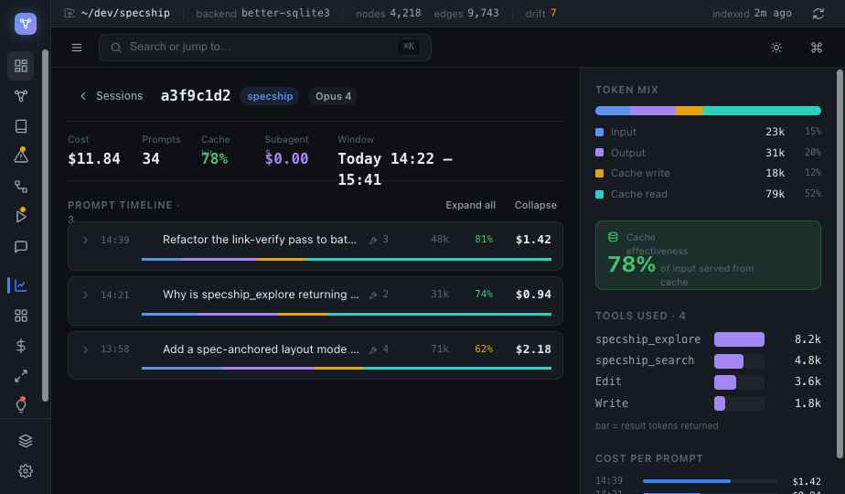Viewport: 845px width, 494px height.
Task: Click the nodes 4,218 count
Action: 389,13
